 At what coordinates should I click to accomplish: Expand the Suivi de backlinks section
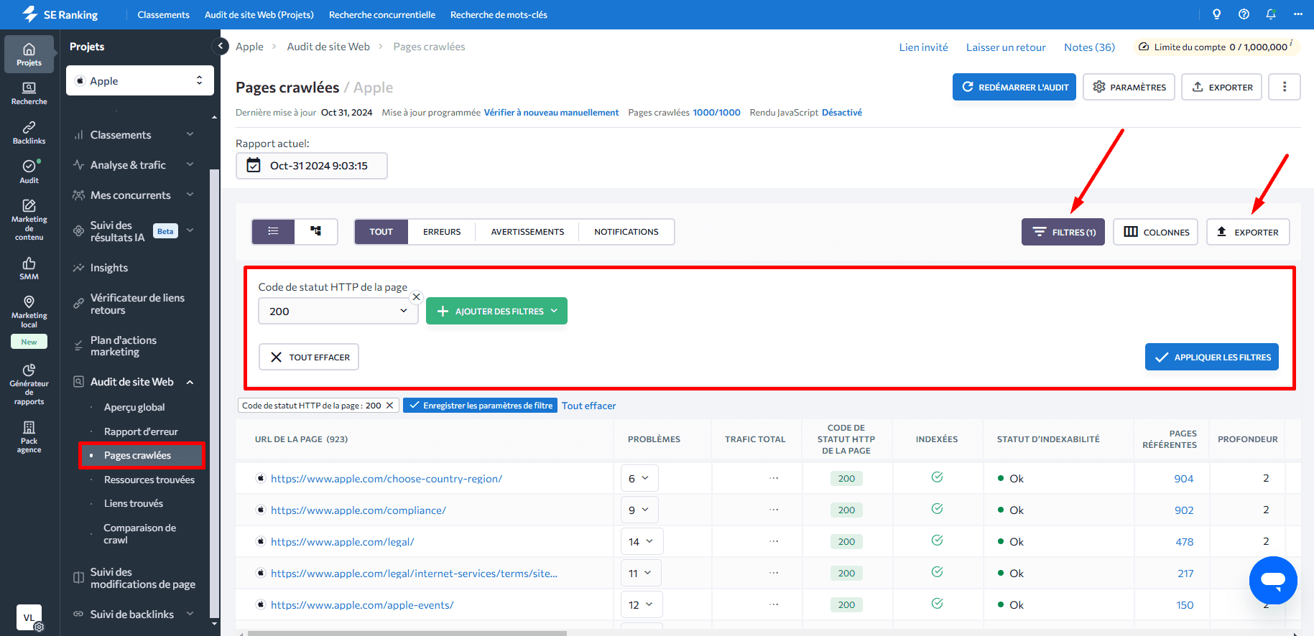190,614
